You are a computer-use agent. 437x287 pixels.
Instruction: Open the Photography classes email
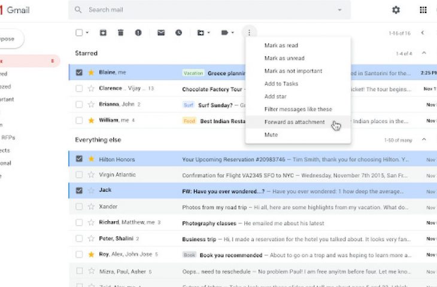[x=253, y=222]
